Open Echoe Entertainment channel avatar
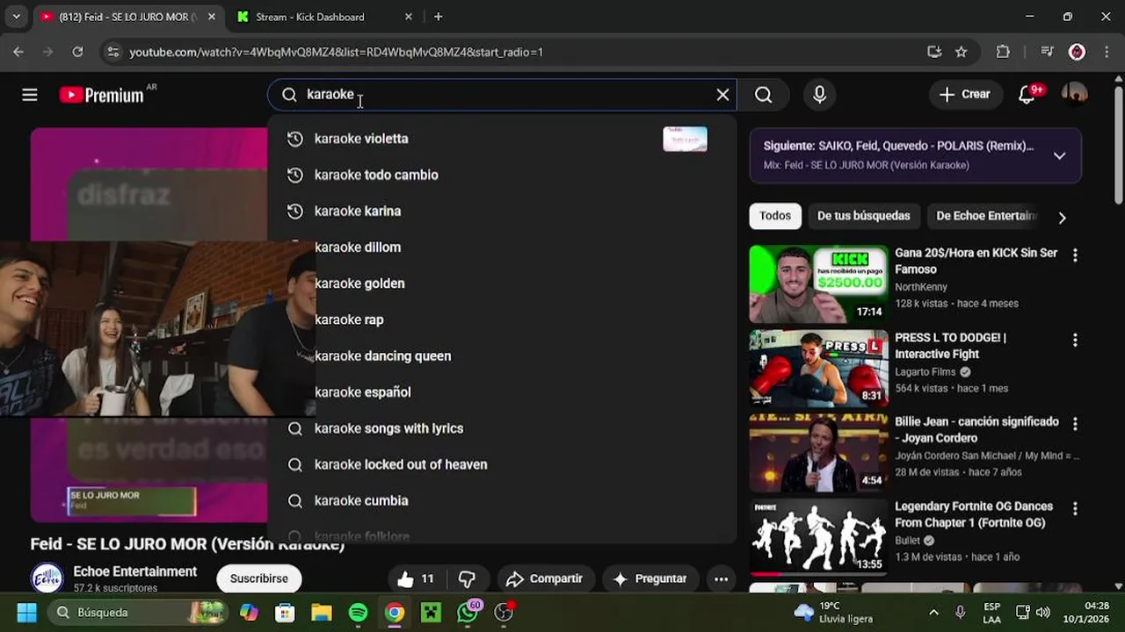This screenshot has width=1125, height=632. [47, 578]
